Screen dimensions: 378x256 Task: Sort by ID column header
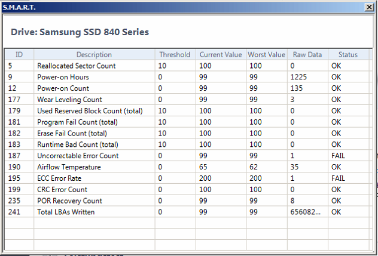coord(19,55)
